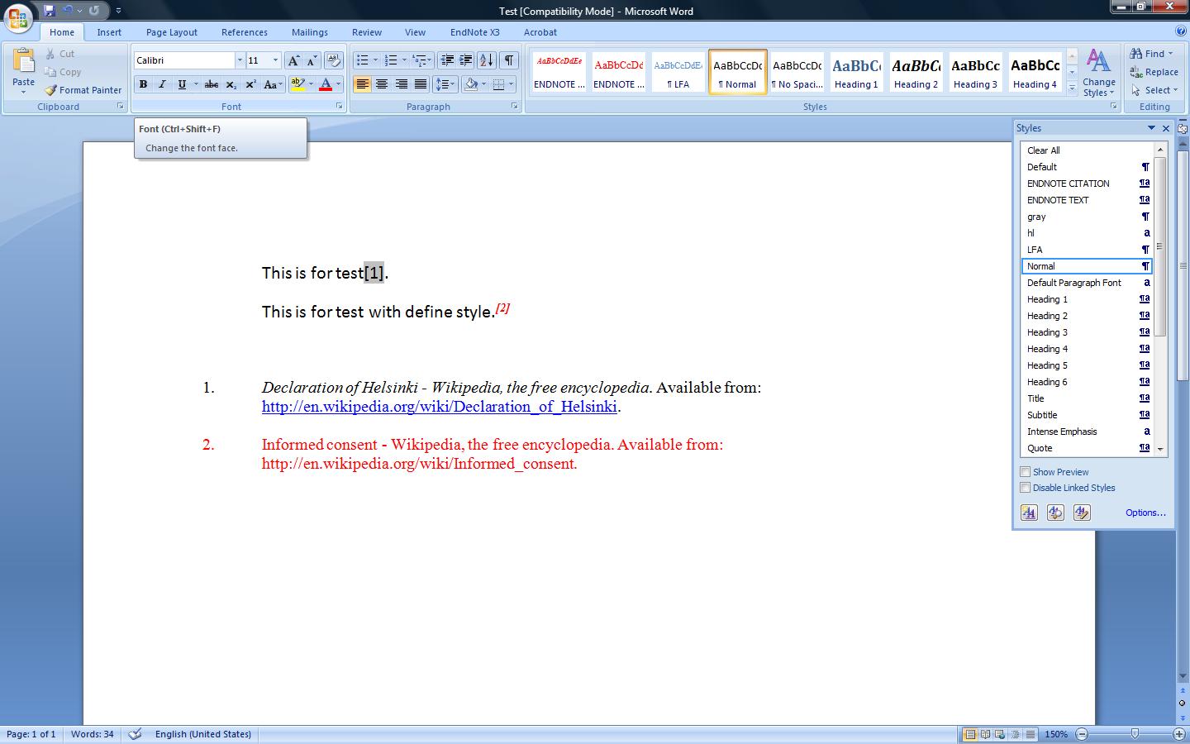Sort the selected text alphabetically
Screen dimensions: 1190x744
tap(487, 60)
